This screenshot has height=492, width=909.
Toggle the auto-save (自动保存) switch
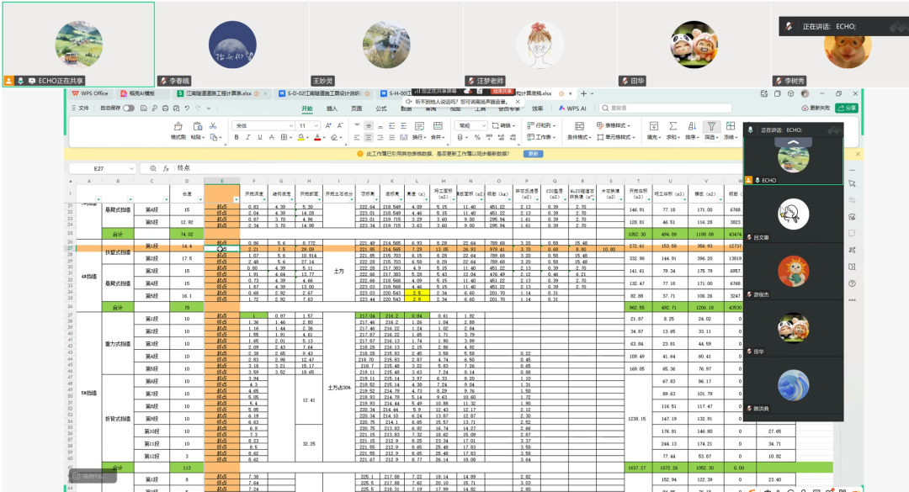pos(128,108)
